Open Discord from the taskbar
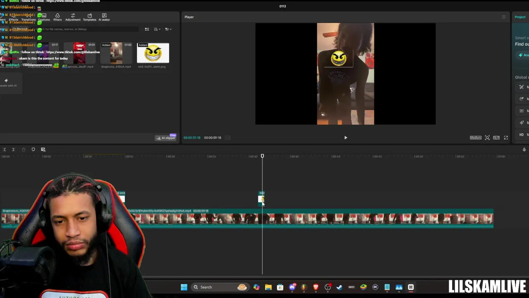Image resolution: width=529 pixels, height=298 pixels. click(x=292, y=287)
